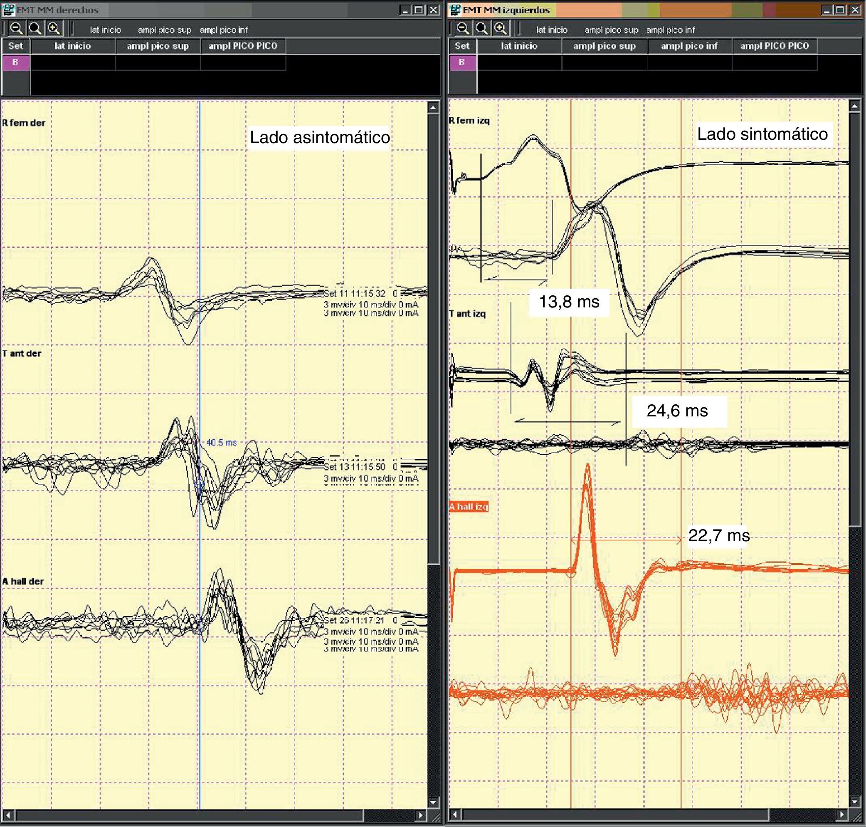Click 'ampl pico inf' column header in izquierdos table
Image resolution: width=866 pixels, height=827 pixels.
[689, 46]
